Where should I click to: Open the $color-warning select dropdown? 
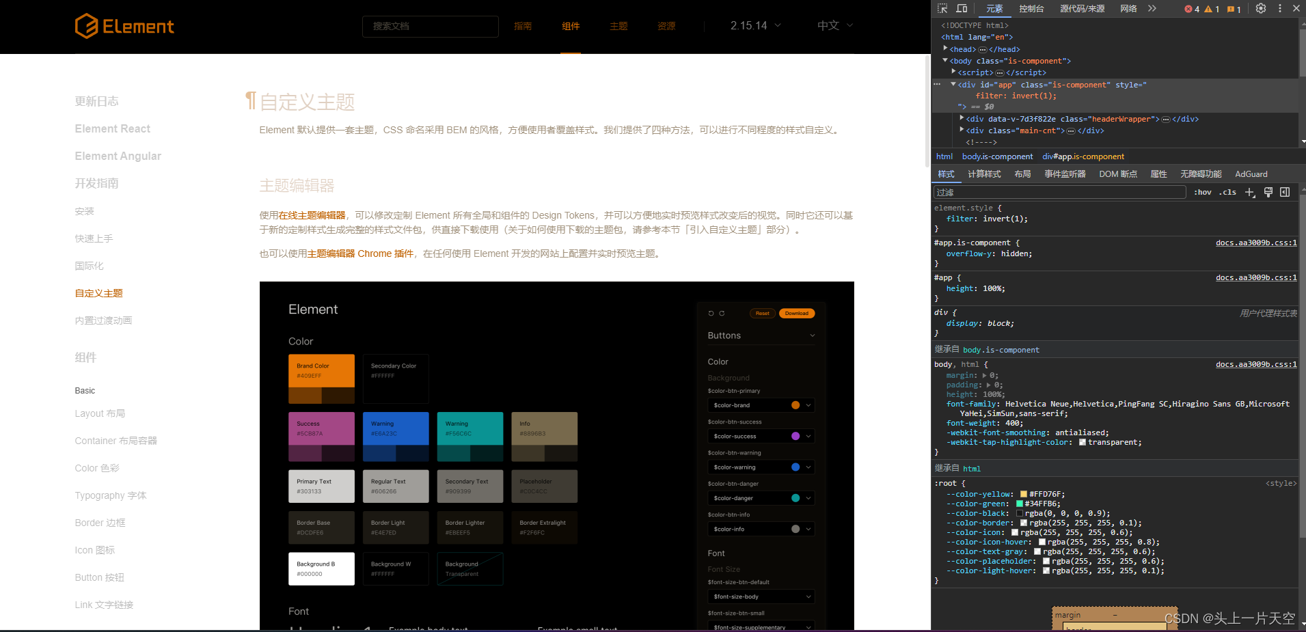[761, 467]
